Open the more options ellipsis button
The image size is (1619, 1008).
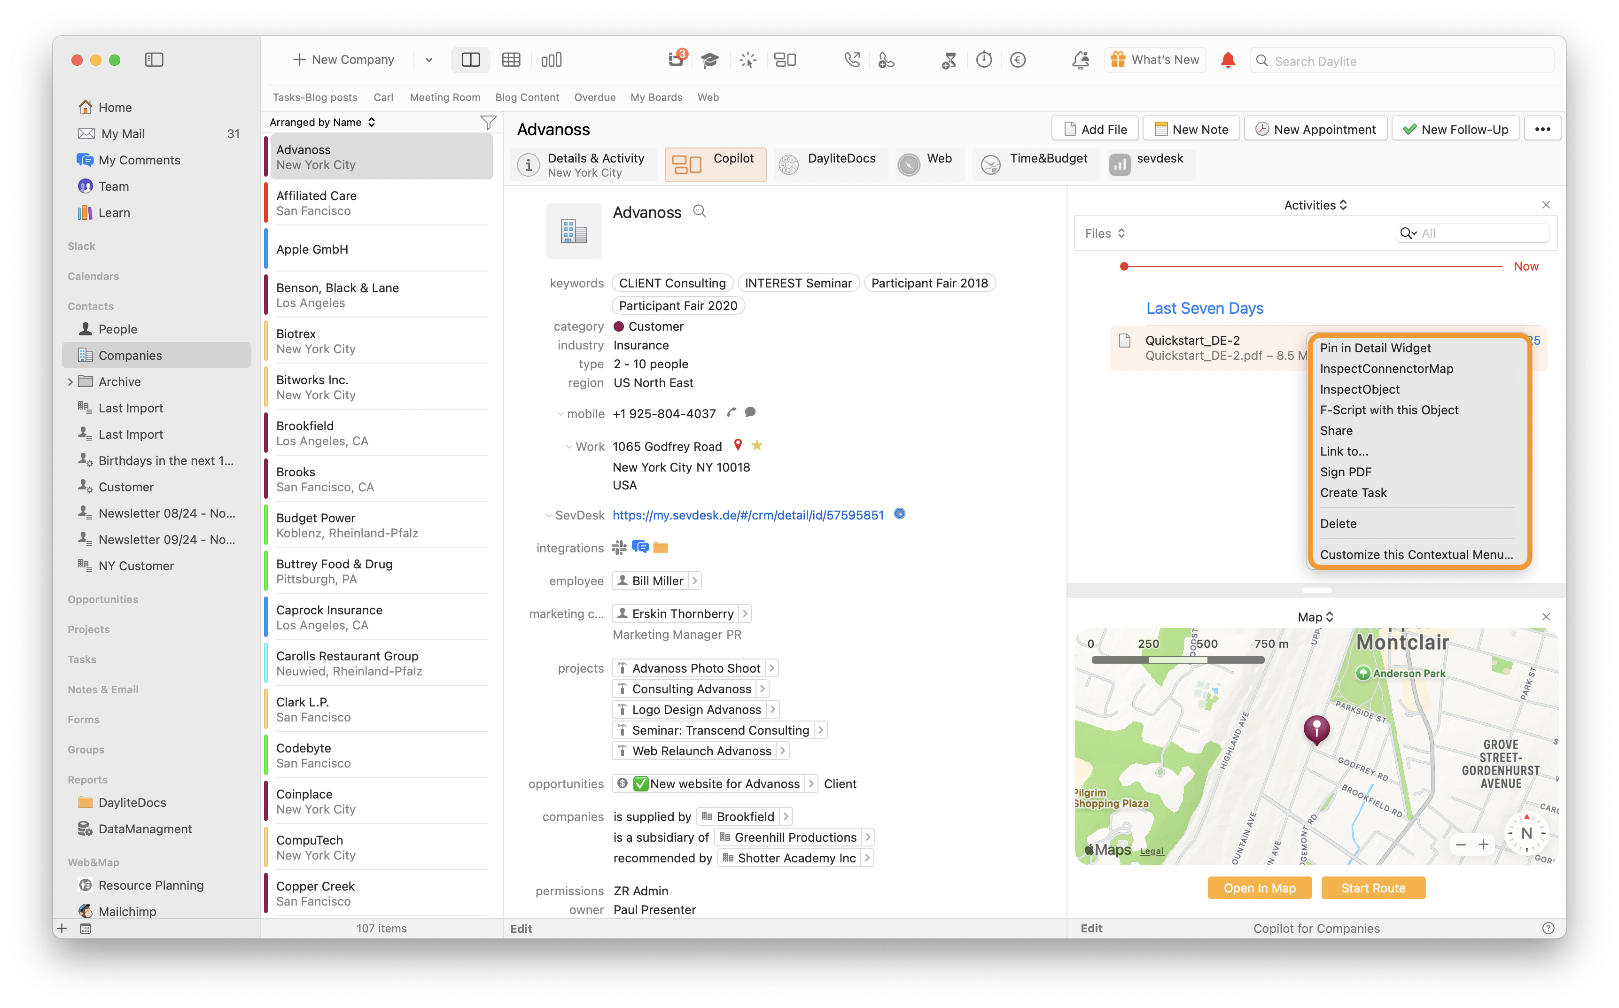point(1542,129)
